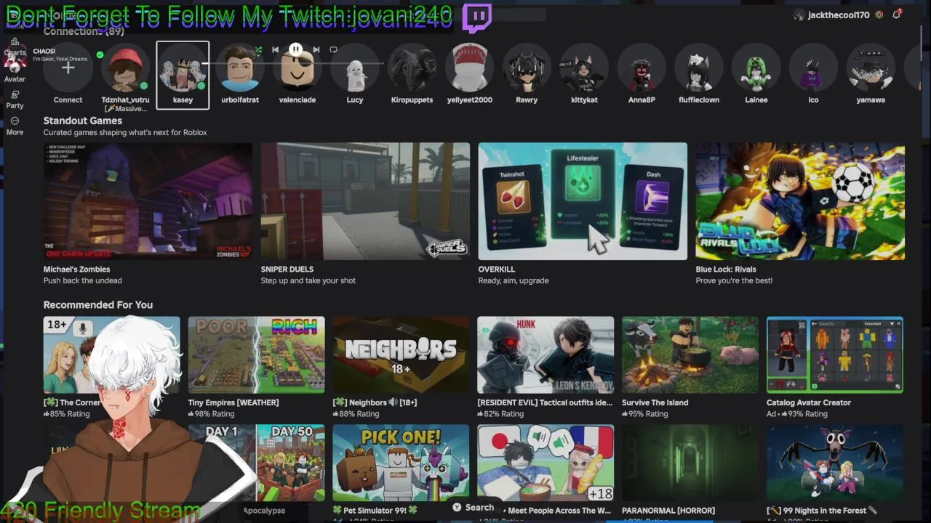Open Ico's connection avatar

[813, 68]
